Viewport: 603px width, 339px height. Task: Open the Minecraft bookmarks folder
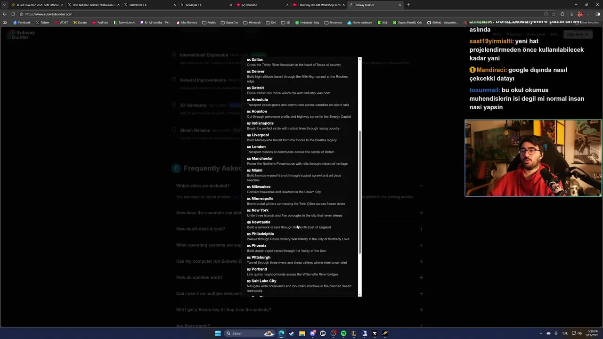tap(252, 22)
